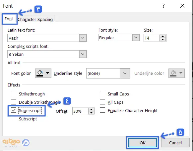This screenshot has width=193, height=151.
Task: Decrease font size with down arrow
Action: 162,40
